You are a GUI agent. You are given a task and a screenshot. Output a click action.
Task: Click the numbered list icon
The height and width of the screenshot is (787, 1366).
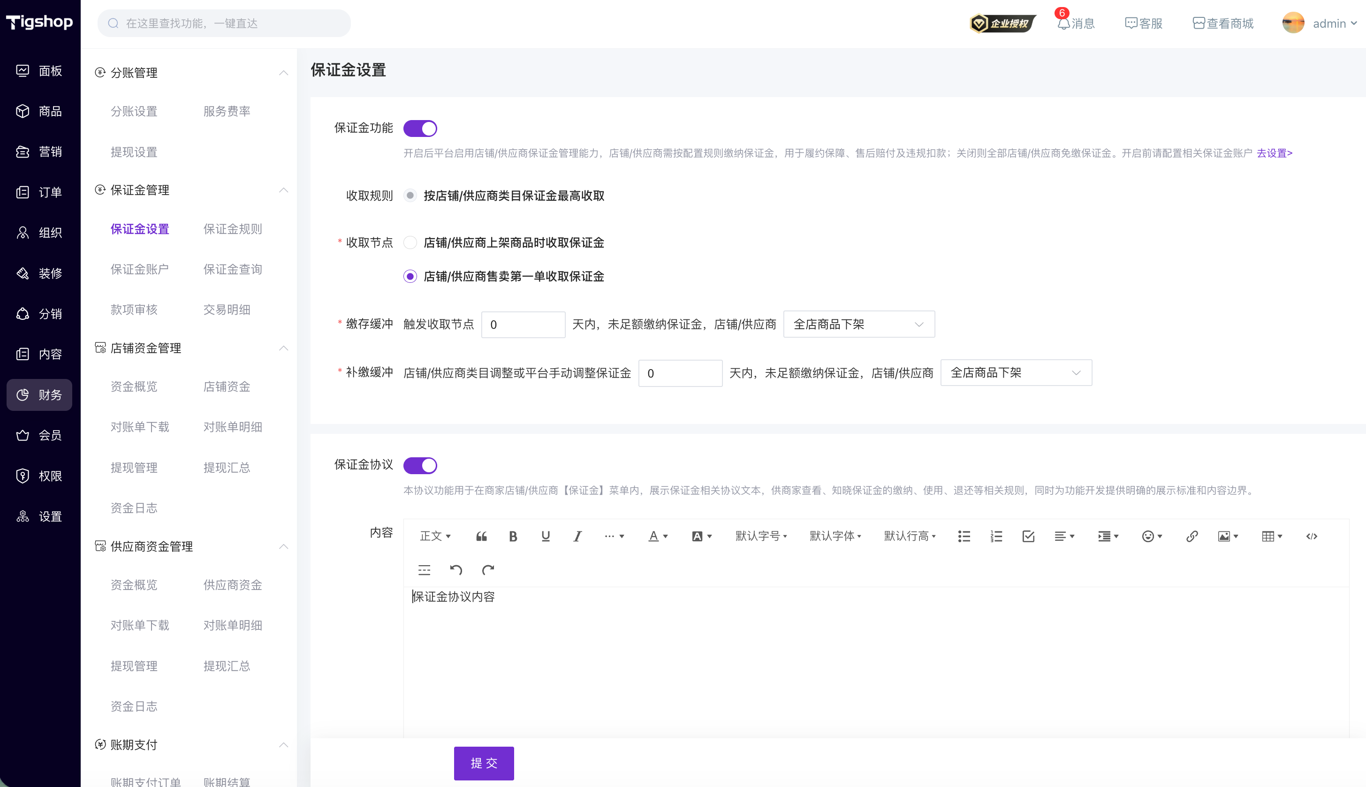click(x=996, y=536)
